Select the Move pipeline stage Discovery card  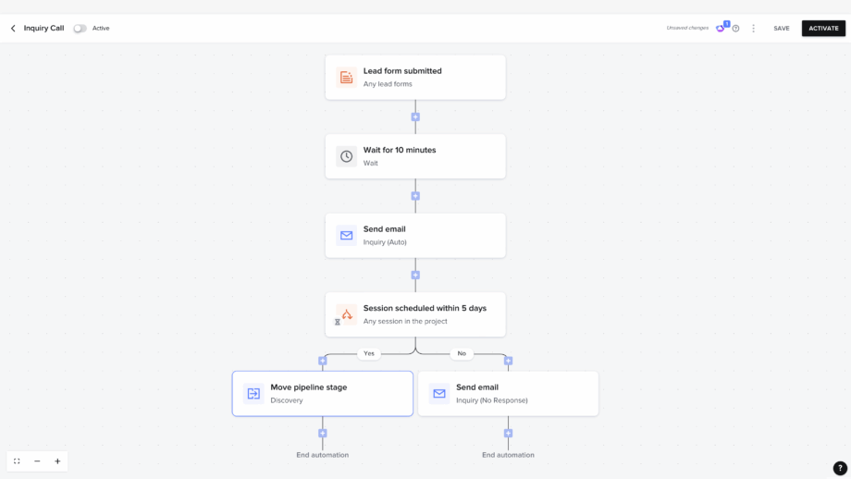pos(323,394)
